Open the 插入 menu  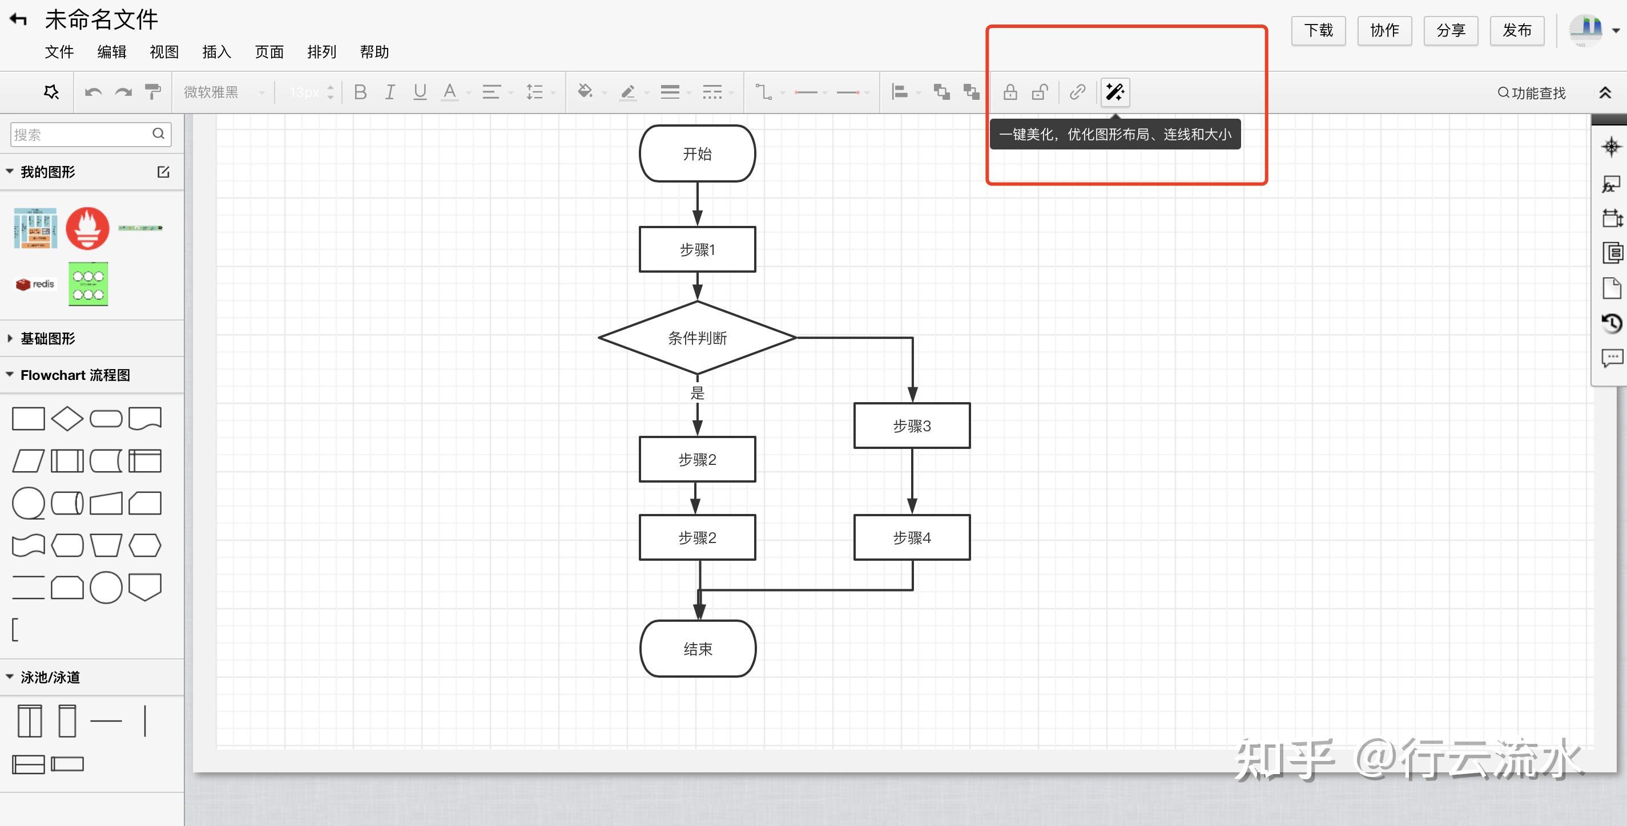(x=216, y=52)
